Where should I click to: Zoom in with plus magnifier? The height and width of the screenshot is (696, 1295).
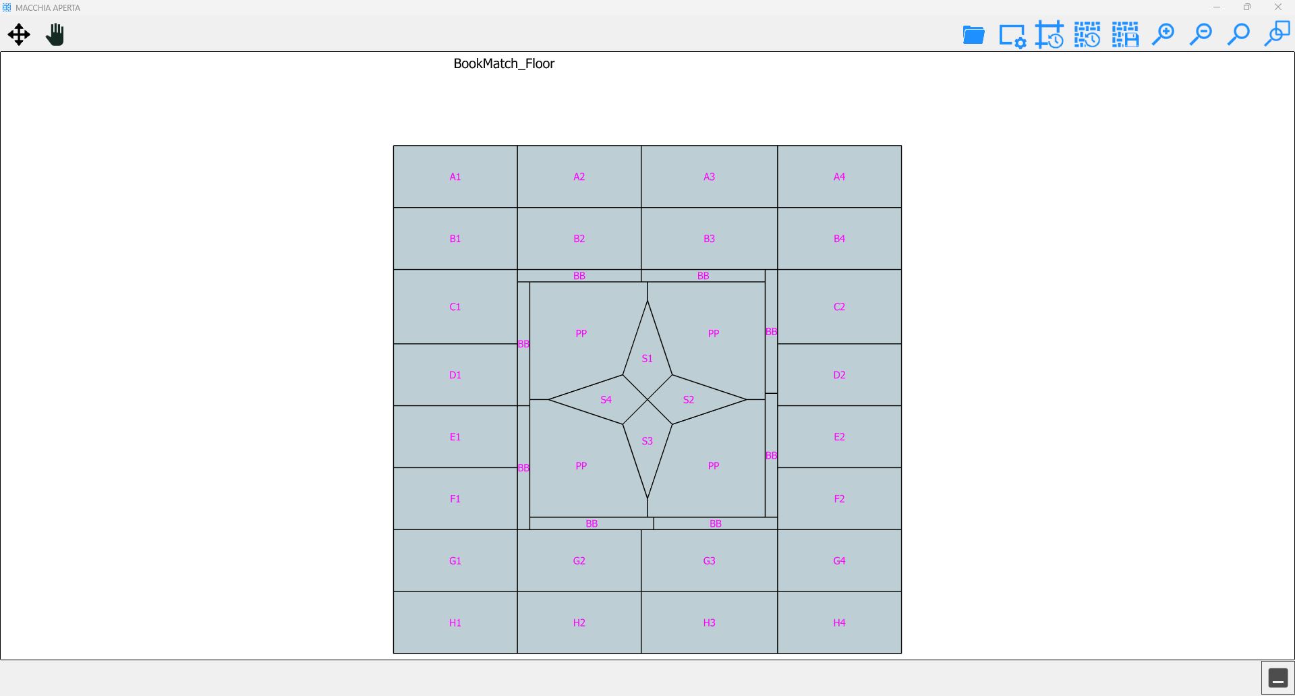[x=1163, y=34]
